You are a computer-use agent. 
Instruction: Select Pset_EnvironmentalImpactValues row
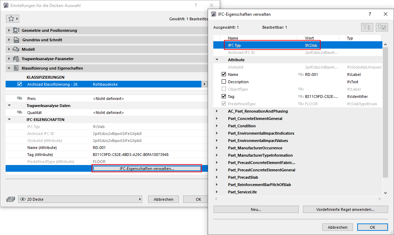pos(298,141)
